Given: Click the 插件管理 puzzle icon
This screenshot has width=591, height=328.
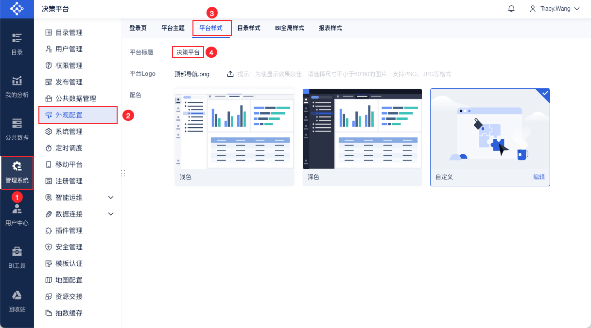Looking at the screenshot, I should [x=48, y=230].
